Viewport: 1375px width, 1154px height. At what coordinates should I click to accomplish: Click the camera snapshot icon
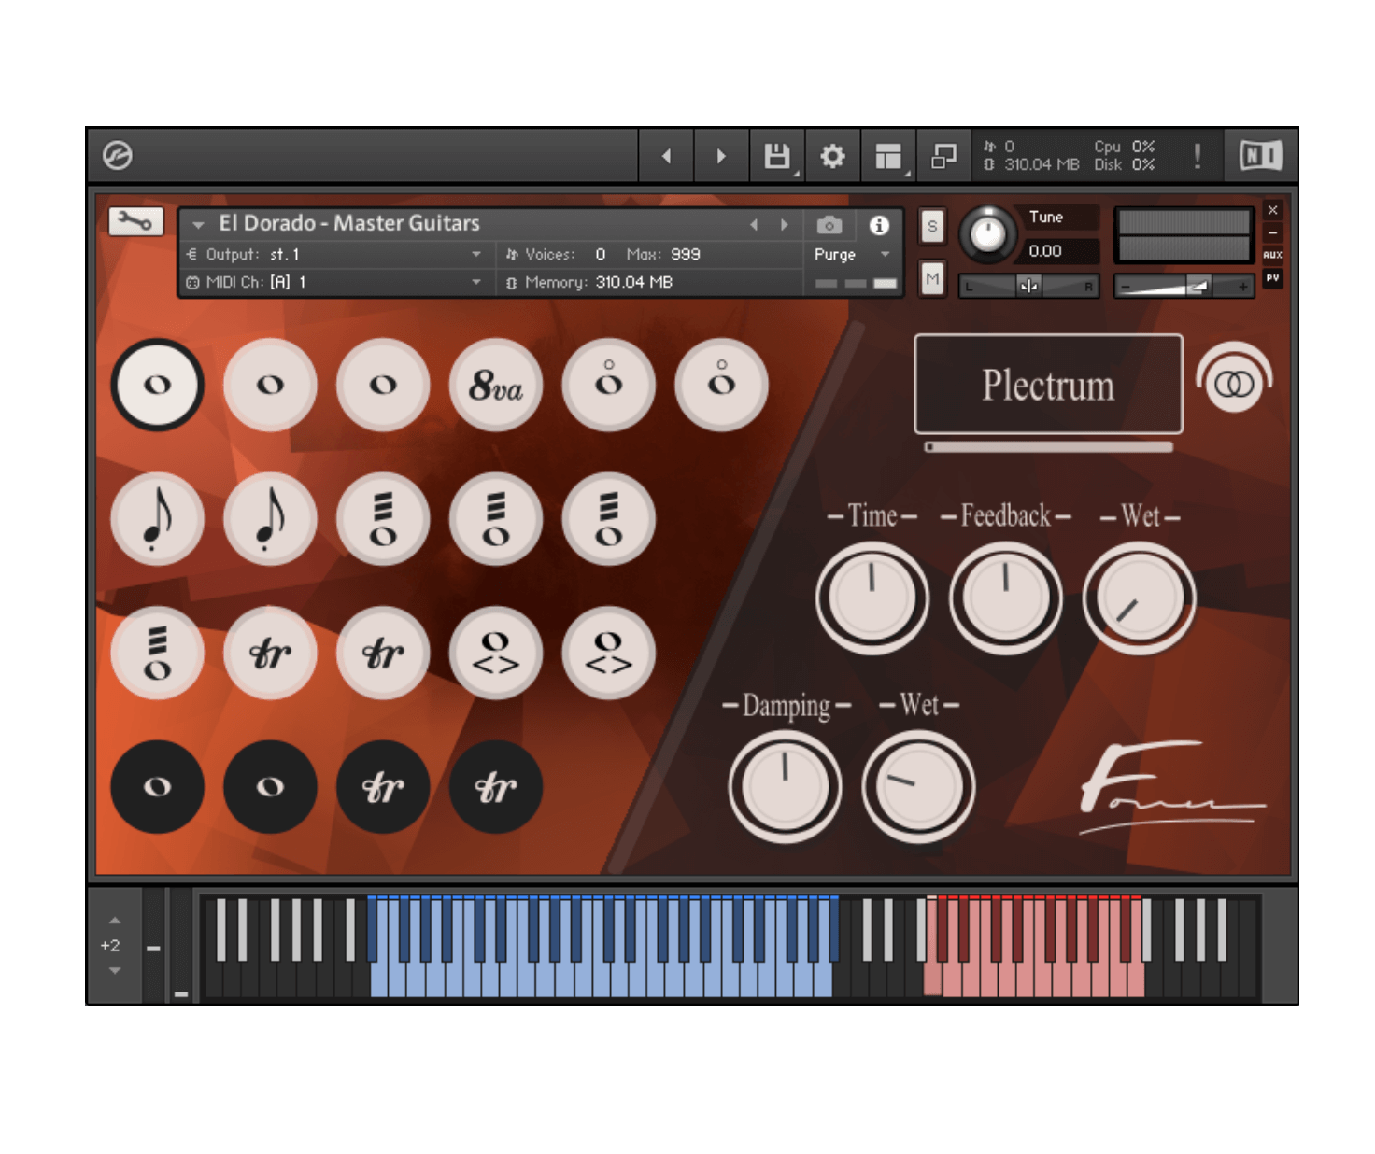[x=829, y=226]
